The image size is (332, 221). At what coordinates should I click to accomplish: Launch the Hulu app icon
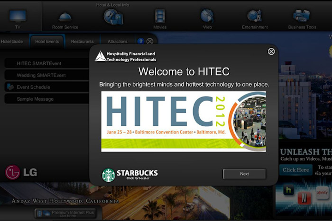(x=288, y=190)
